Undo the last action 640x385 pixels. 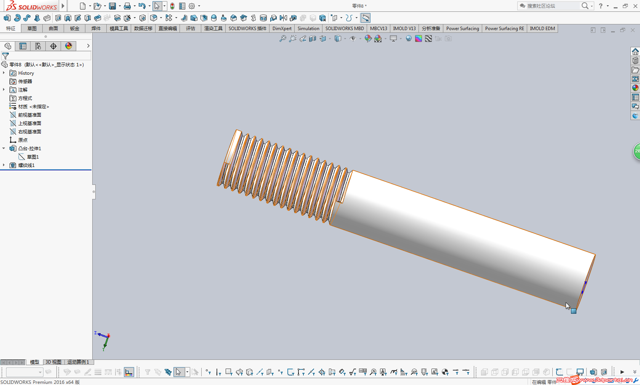tap(142, 6)
